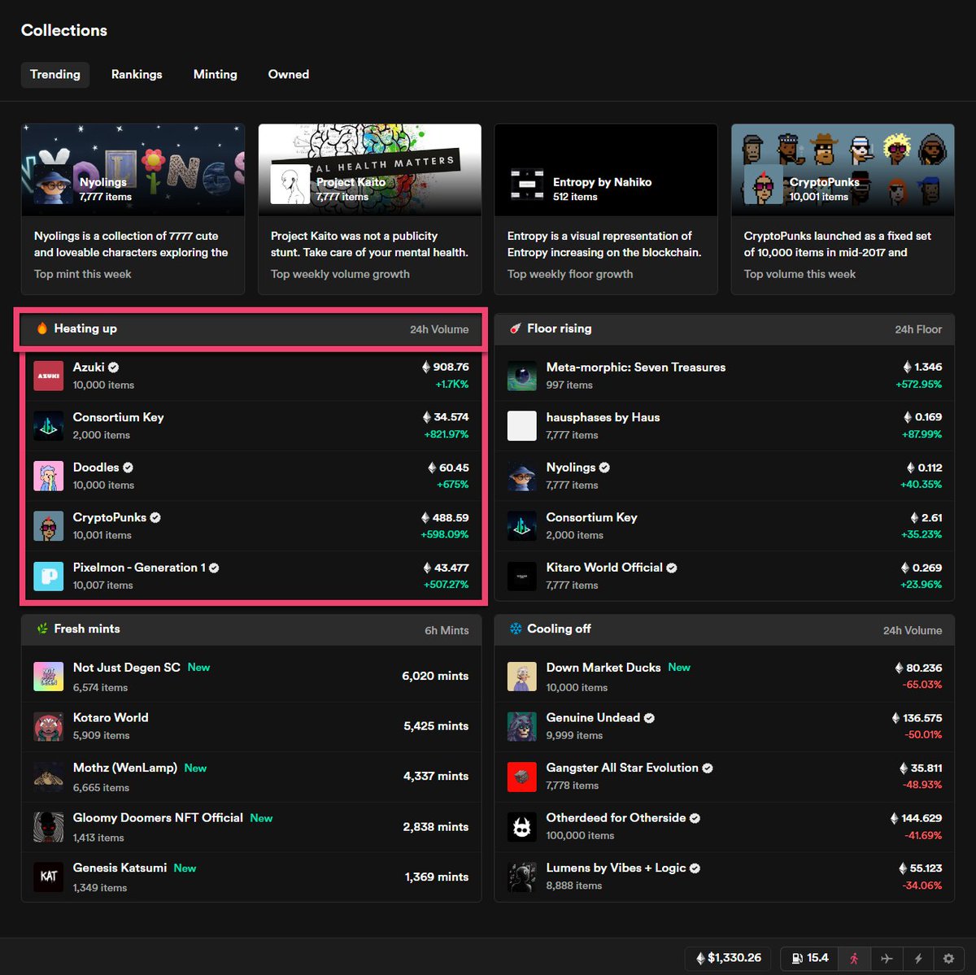976x975 pixels.
Task: Select the Owned tab
Action: [x=289, y=74]
